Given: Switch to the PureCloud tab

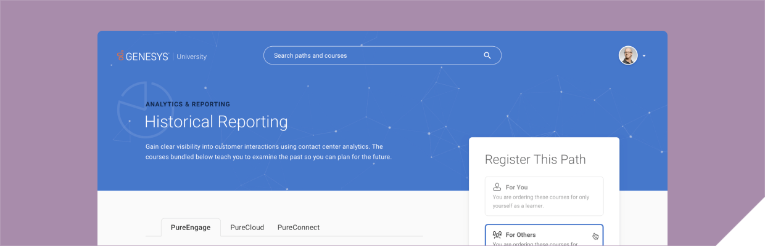Looking at the screenshot, I should 247,228.
